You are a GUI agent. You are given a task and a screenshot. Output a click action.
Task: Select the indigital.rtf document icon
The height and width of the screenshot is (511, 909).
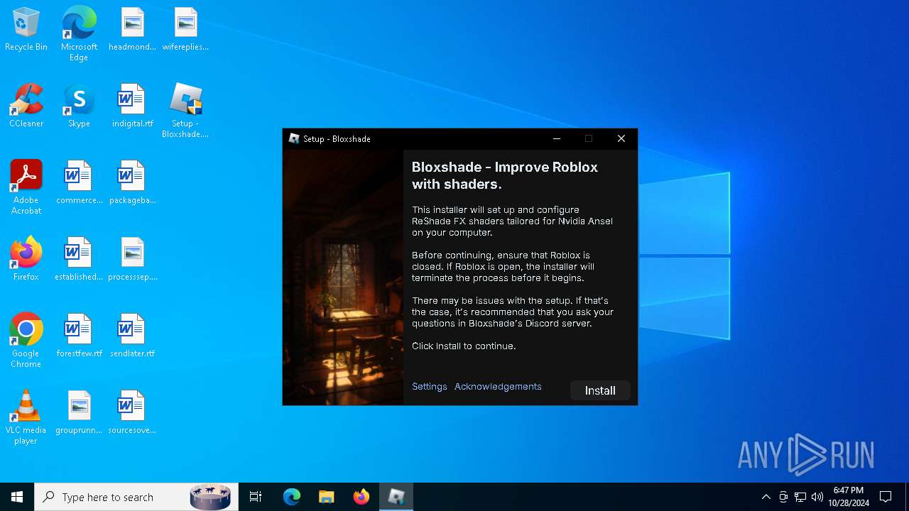tap(132, 106)
